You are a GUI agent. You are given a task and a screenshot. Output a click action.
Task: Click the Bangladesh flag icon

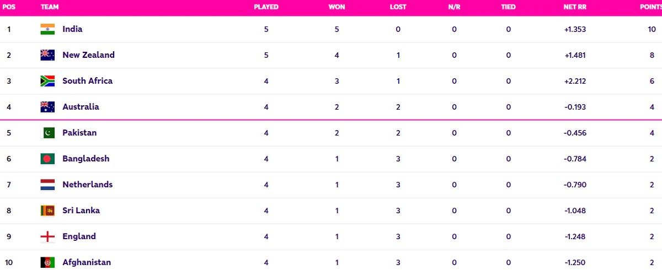47,159
